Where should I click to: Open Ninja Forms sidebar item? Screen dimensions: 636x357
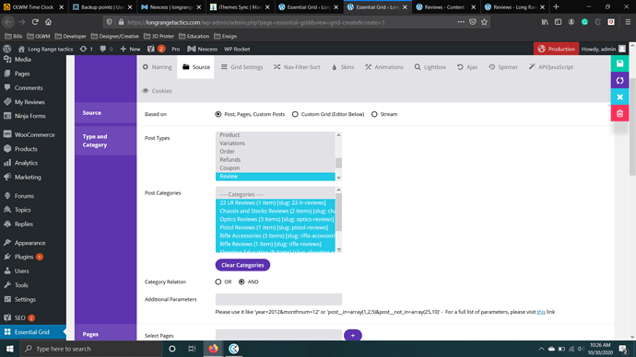pyautogui.click(x=30, y=116)
